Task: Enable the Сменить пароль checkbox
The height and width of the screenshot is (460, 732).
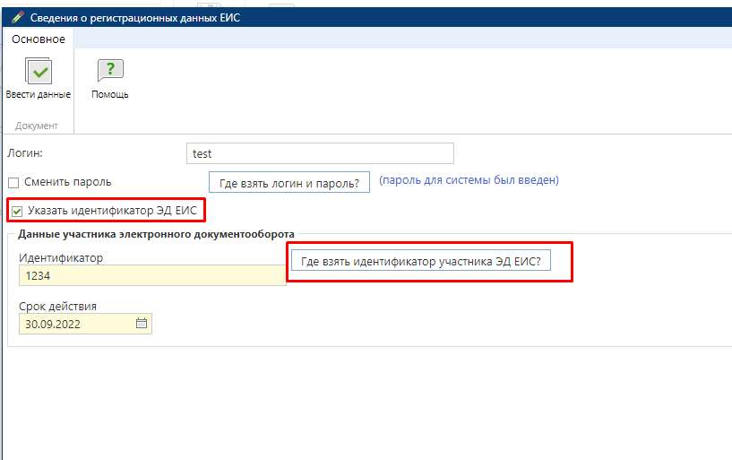Action: pos(13,181)
